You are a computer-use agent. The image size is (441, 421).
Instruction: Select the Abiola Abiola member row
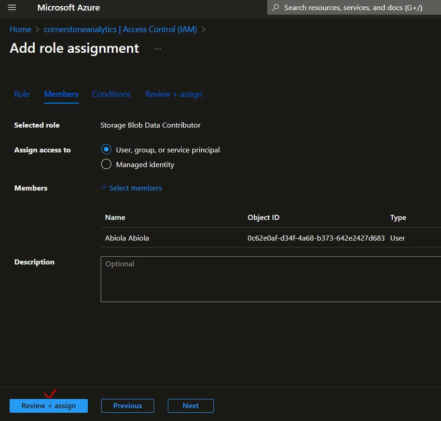127,238
